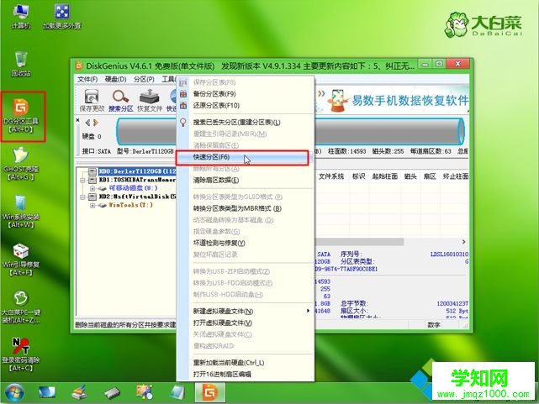539x404 pixels.
Task: Launch Win系统安装 desktop shortcut
Action: coord(21,212)
